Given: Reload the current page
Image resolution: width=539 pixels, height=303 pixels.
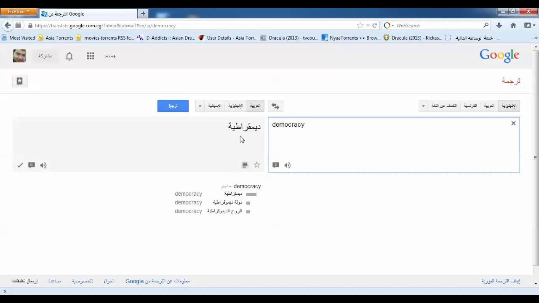Looking at the screenshot, I should click(374, 26).
